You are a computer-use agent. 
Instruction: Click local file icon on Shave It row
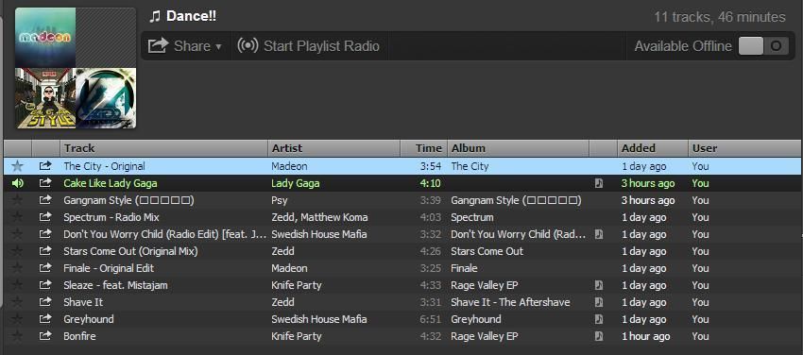click(599, 302)
